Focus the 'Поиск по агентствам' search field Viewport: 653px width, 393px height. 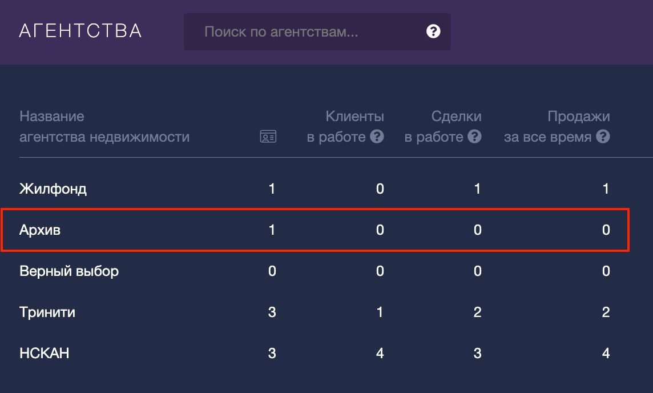(308, 31)
